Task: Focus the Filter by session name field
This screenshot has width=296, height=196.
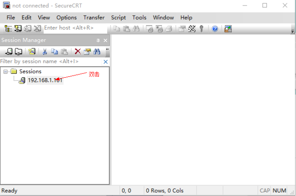Action: (x=51, y=61)
